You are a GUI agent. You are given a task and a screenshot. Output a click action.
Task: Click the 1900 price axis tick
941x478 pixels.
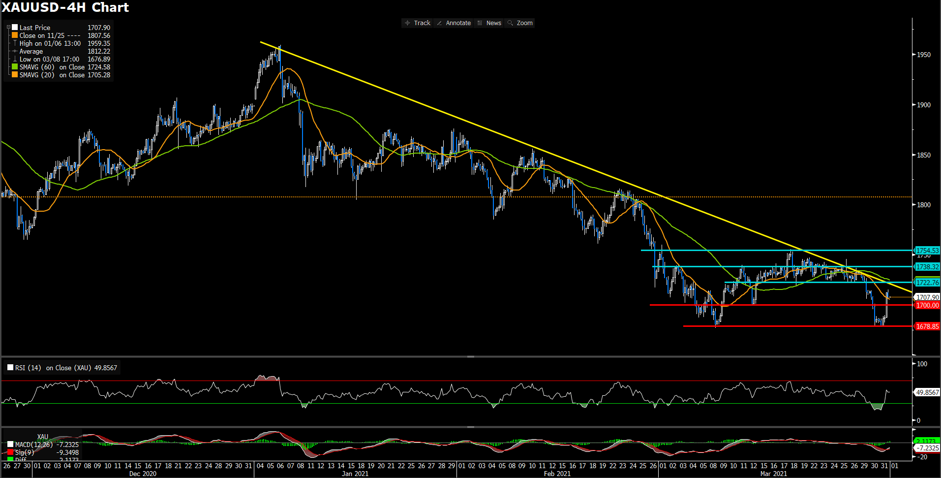[923, 105]
